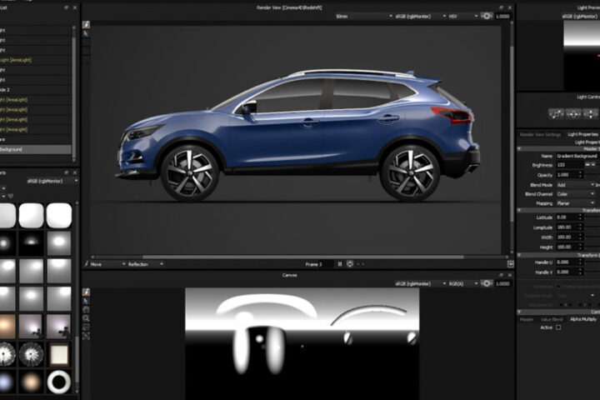Click the Height value field
The image size is (600, 400).
tap(567, 247)
